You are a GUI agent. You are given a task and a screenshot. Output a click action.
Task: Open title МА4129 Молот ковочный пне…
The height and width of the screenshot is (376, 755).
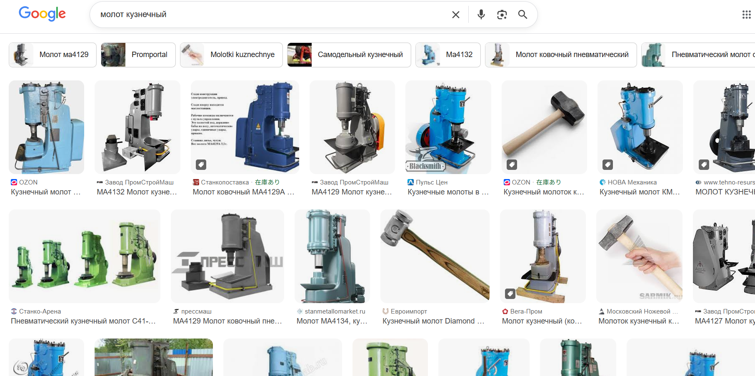(x=227, y=321)
